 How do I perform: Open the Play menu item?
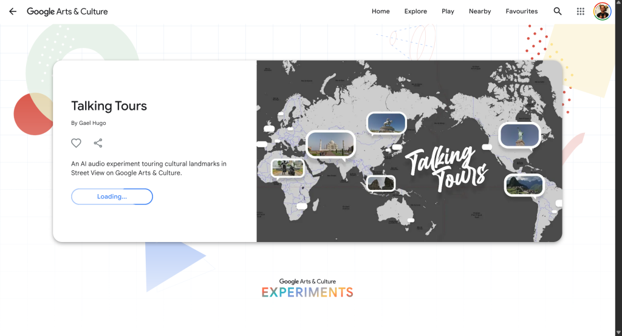pos(448,12)
